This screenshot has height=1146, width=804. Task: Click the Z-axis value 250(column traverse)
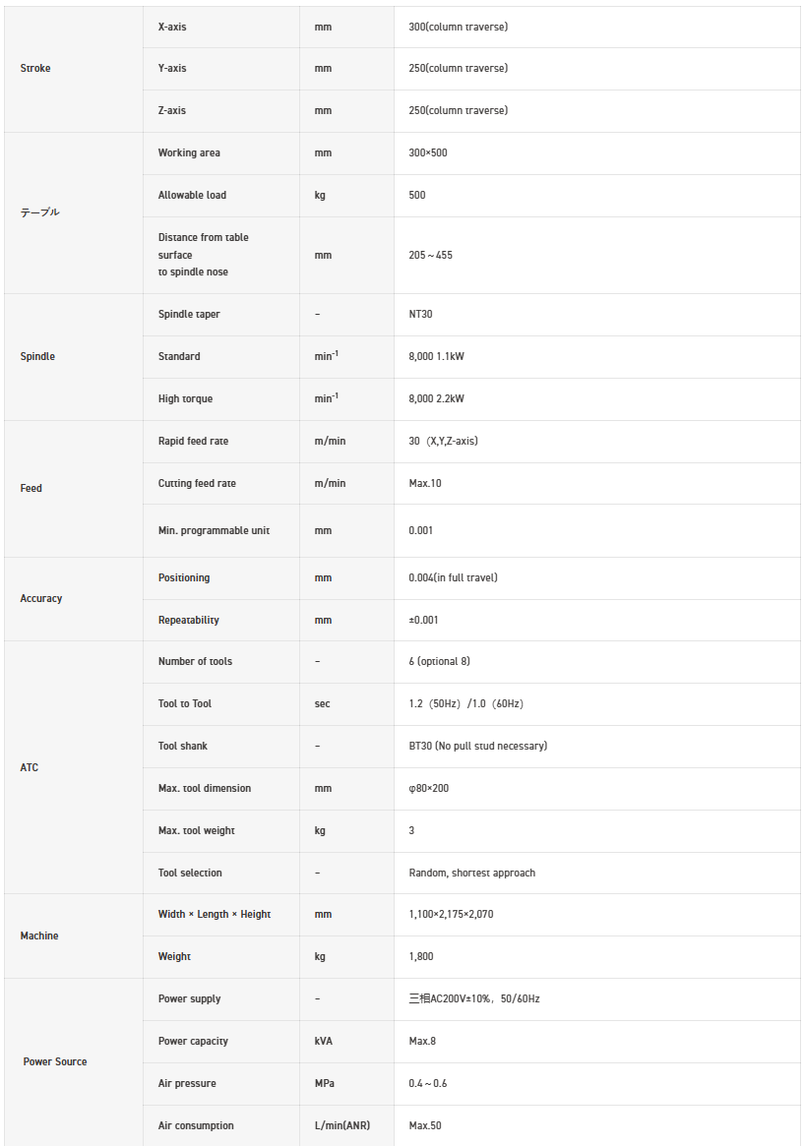458,110
